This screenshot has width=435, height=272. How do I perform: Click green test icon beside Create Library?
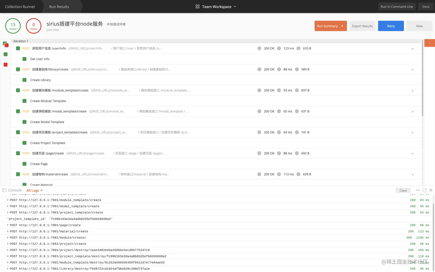coord(24,80)
